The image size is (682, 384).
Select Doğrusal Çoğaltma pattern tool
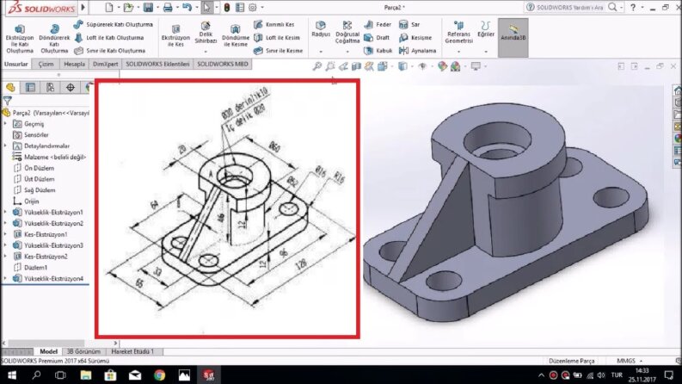347,33
